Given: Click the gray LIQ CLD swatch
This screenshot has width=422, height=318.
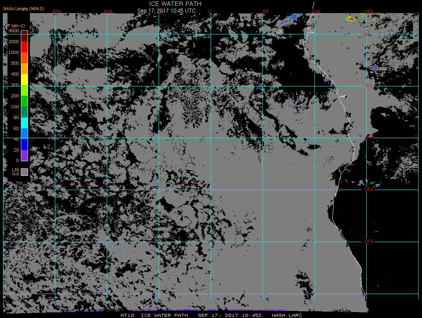Looking at the screenshot, I should click(25, 172).
